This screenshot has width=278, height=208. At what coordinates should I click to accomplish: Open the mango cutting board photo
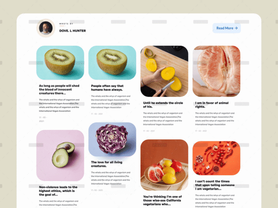click(164, 71)
